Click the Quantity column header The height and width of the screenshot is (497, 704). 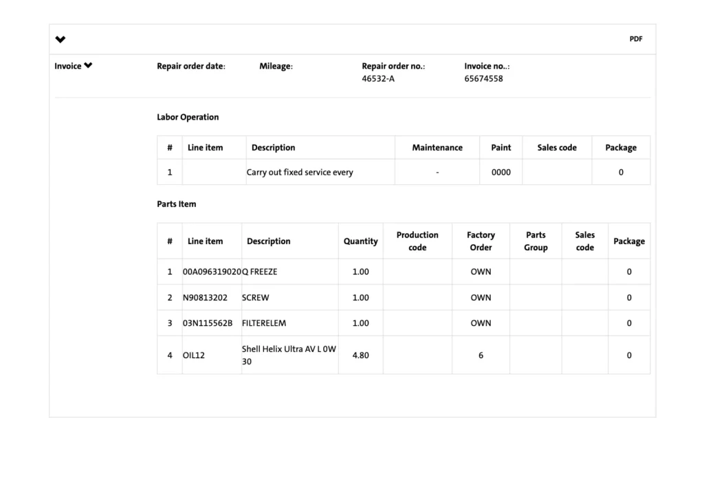click(x=360, y=241)
